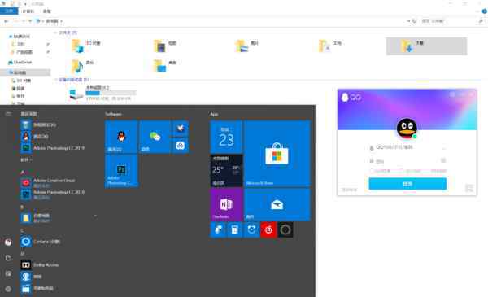Image resolution: width=488 pixels, height=297 pixels.
Task: Open the QQ tile in Software group
Action: pyautogui.click(x=121, y=137)
